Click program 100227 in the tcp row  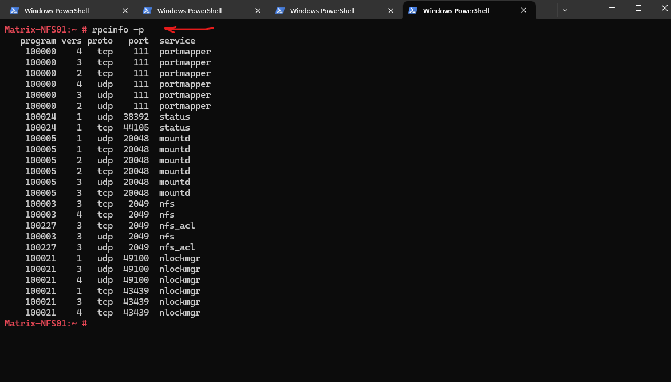click(x=41, y=225)
